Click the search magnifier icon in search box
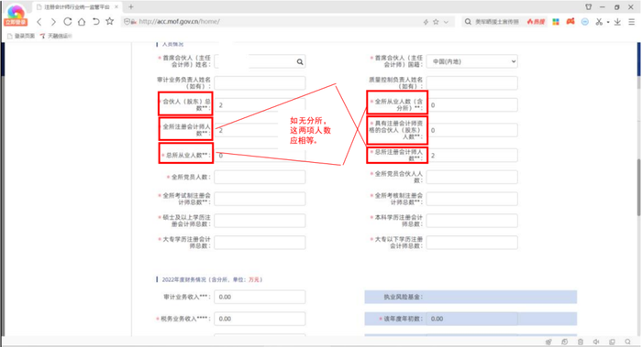 468,22
